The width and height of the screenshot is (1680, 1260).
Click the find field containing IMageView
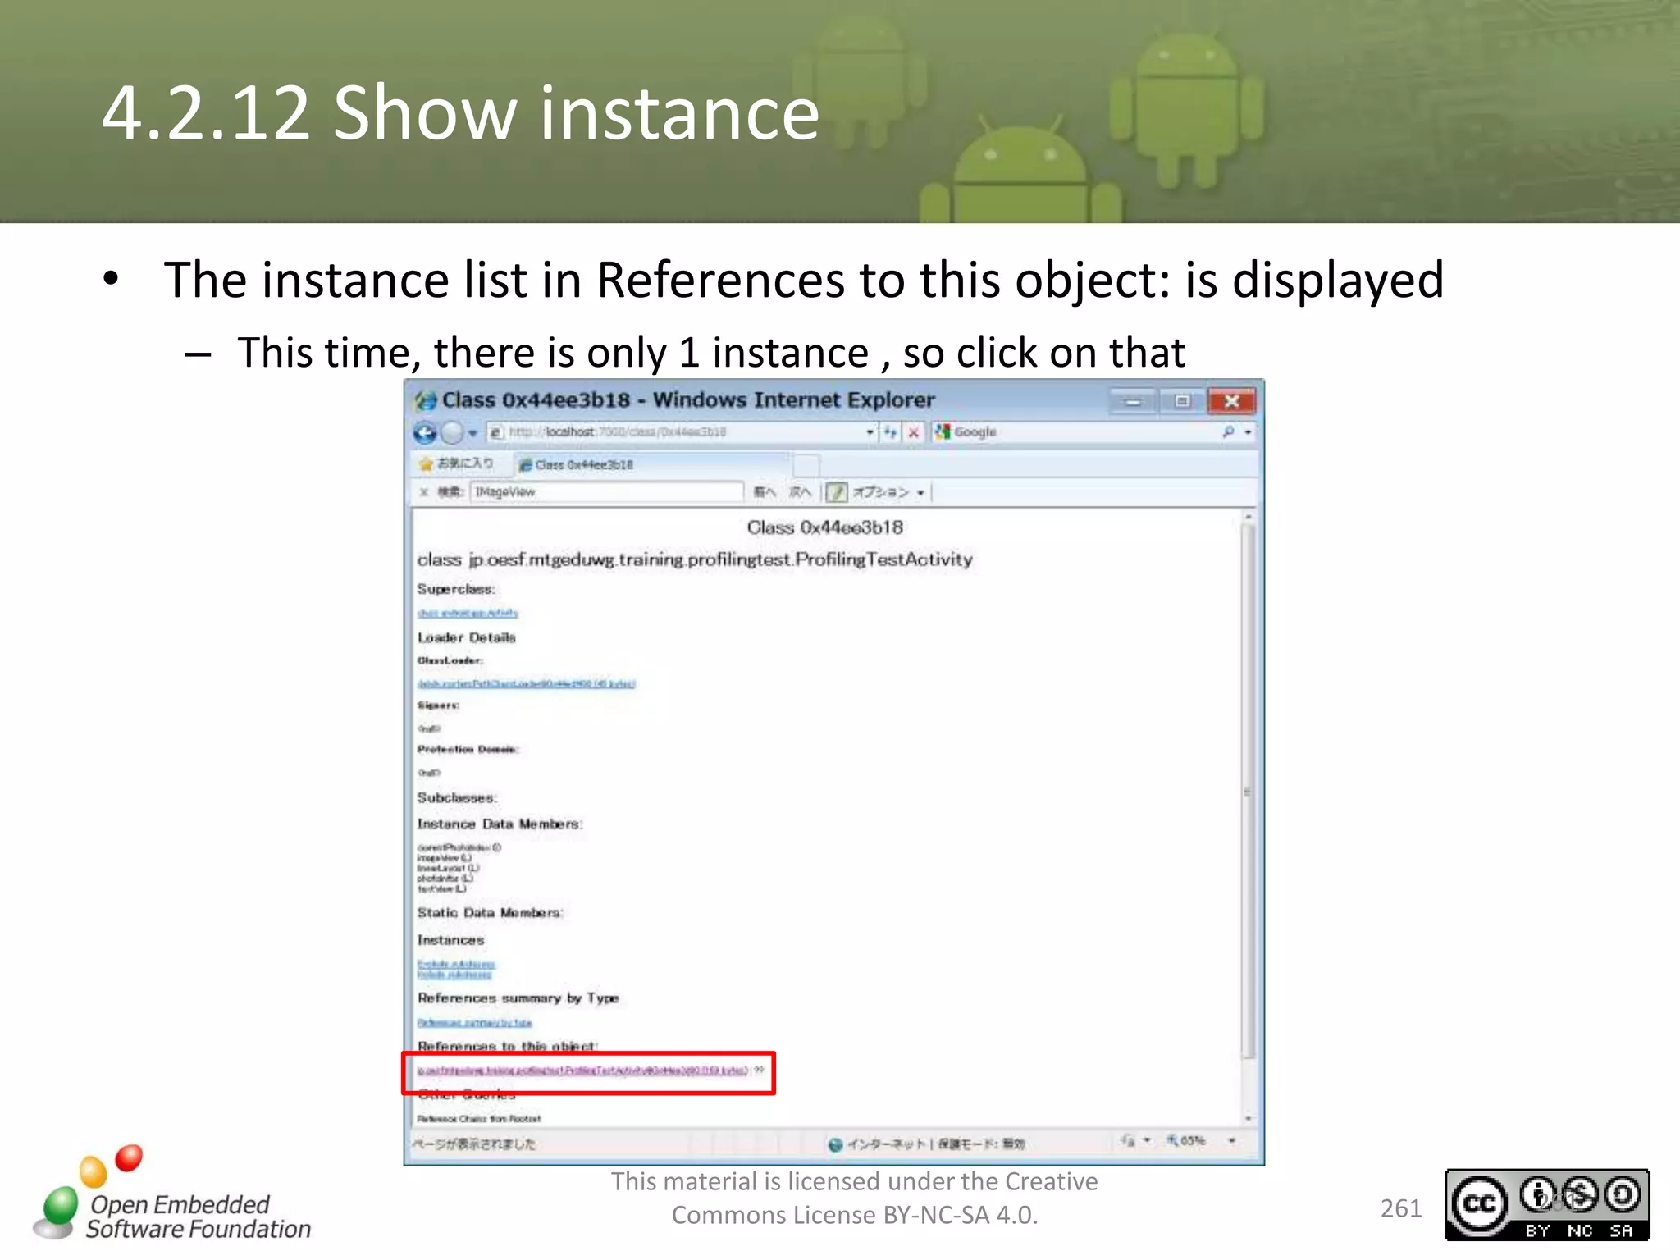607,491
